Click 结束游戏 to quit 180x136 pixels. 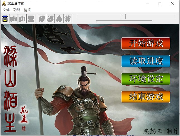(x=146, y=97)
